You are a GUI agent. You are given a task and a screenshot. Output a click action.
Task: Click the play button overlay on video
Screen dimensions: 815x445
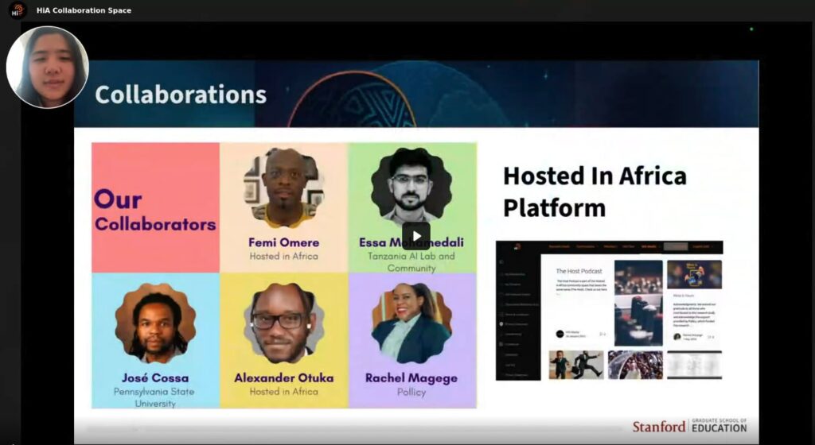click(415, 236)
